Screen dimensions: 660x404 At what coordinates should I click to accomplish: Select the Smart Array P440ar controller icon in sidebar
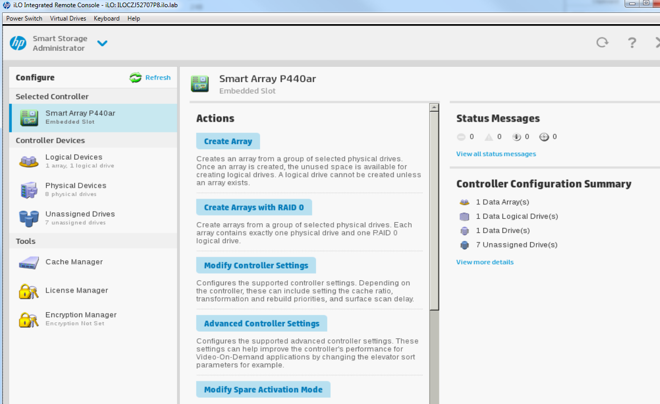click(29, 118)
